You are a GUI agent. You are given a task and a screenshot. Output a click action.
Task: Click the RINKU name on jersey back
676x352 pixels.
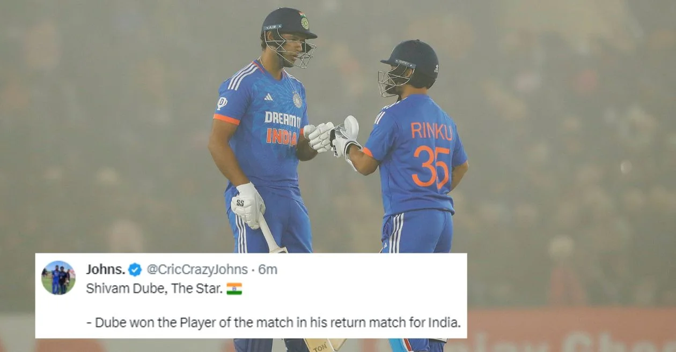[x=431, y=131]
